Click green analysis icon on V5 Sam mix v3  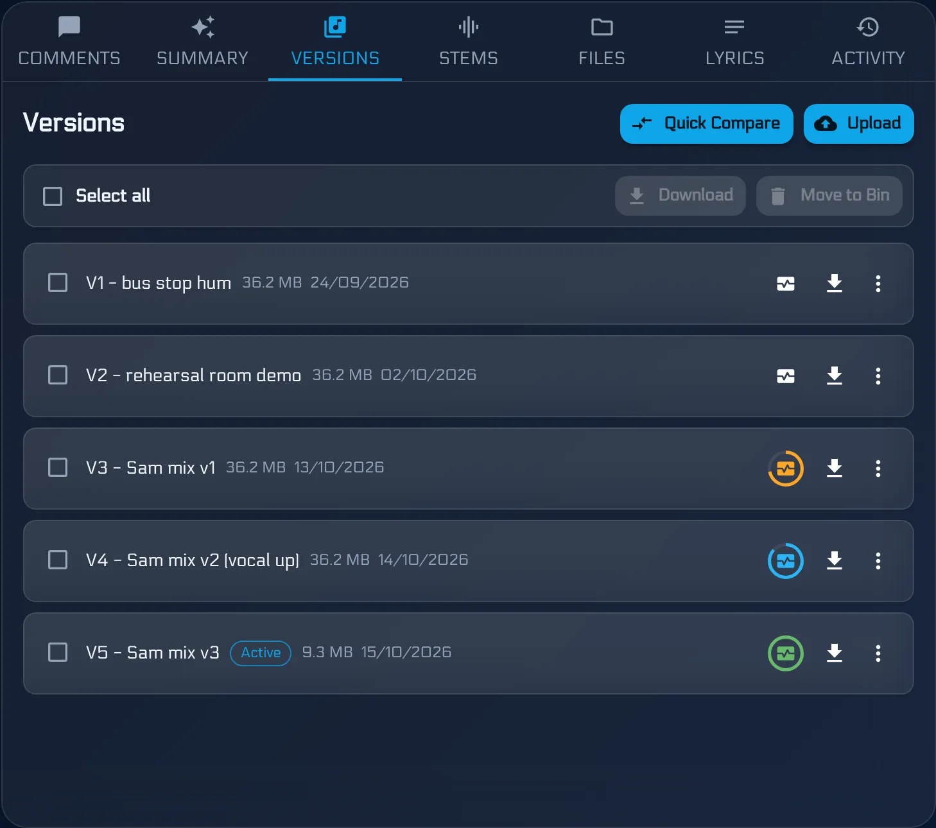pyautogui.click(x=786, y=653)
